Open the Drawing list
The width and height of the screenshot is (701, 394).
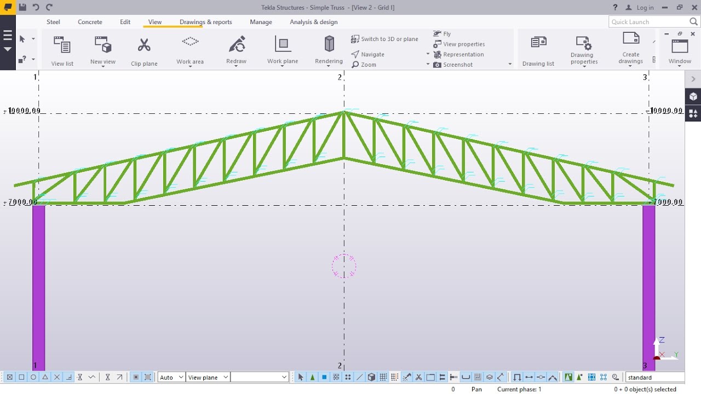point(538,51)
